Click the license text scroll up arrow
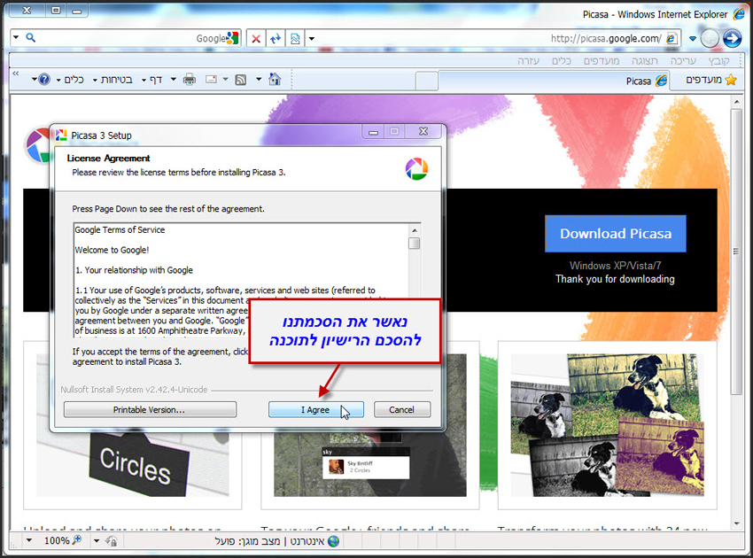 coord(414,229)
